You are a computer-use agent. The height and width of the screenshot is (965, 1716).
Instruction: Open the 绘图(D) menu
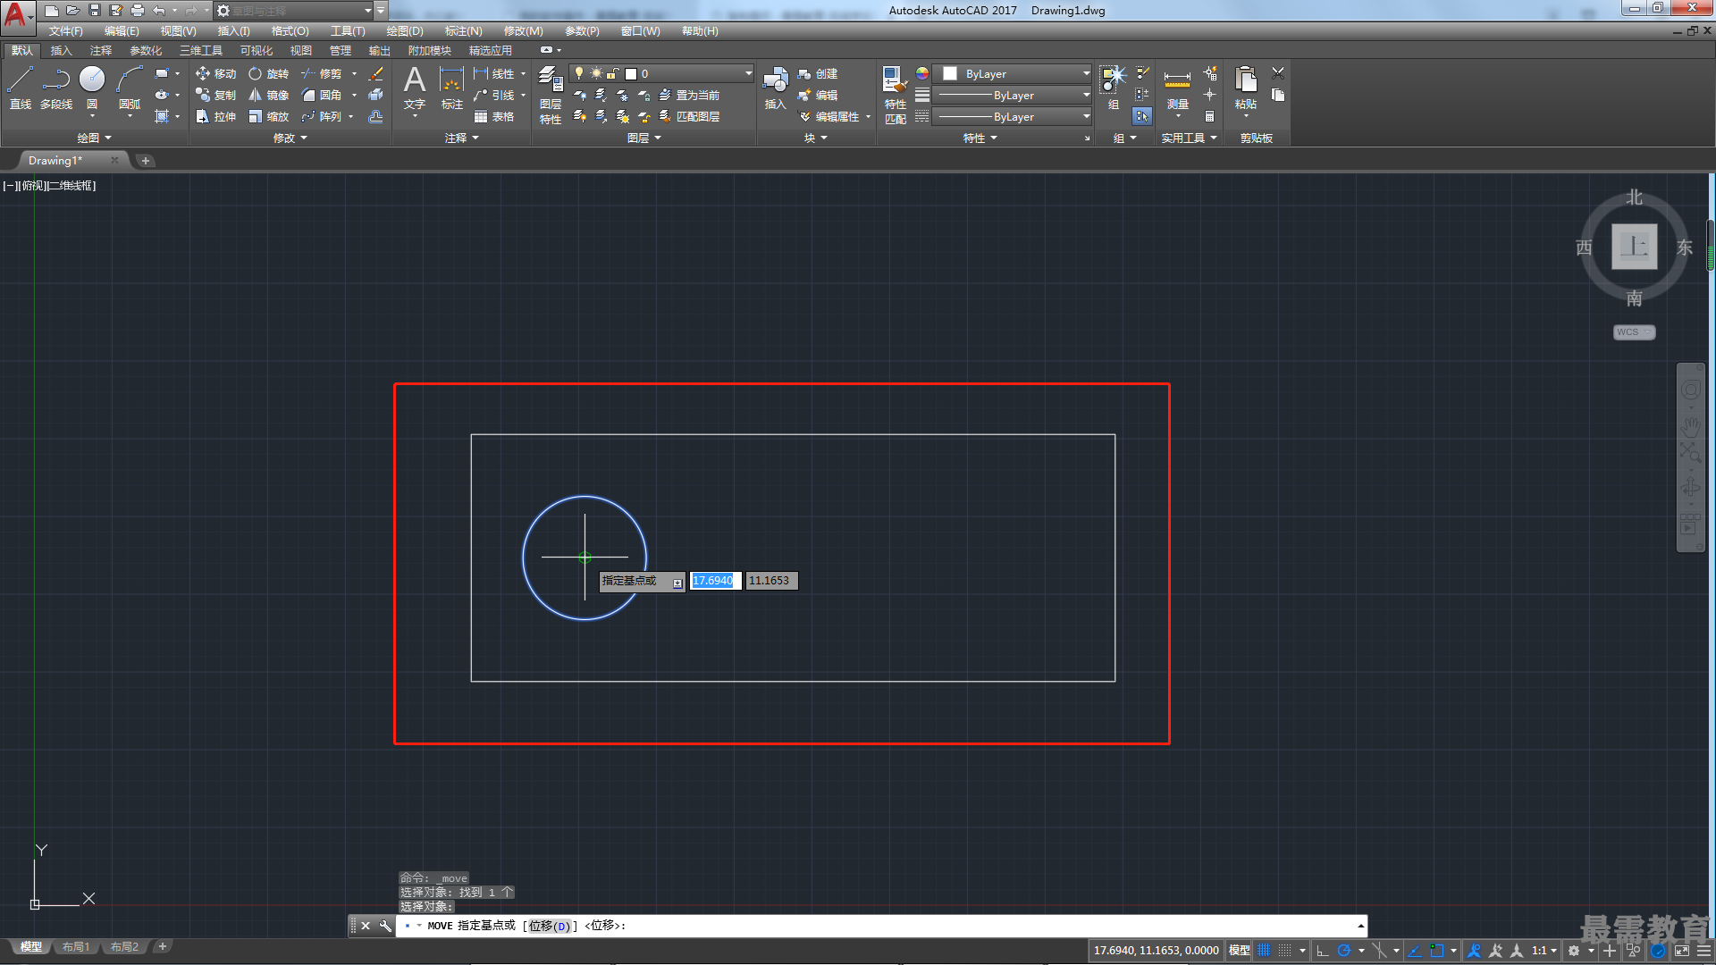405,31
